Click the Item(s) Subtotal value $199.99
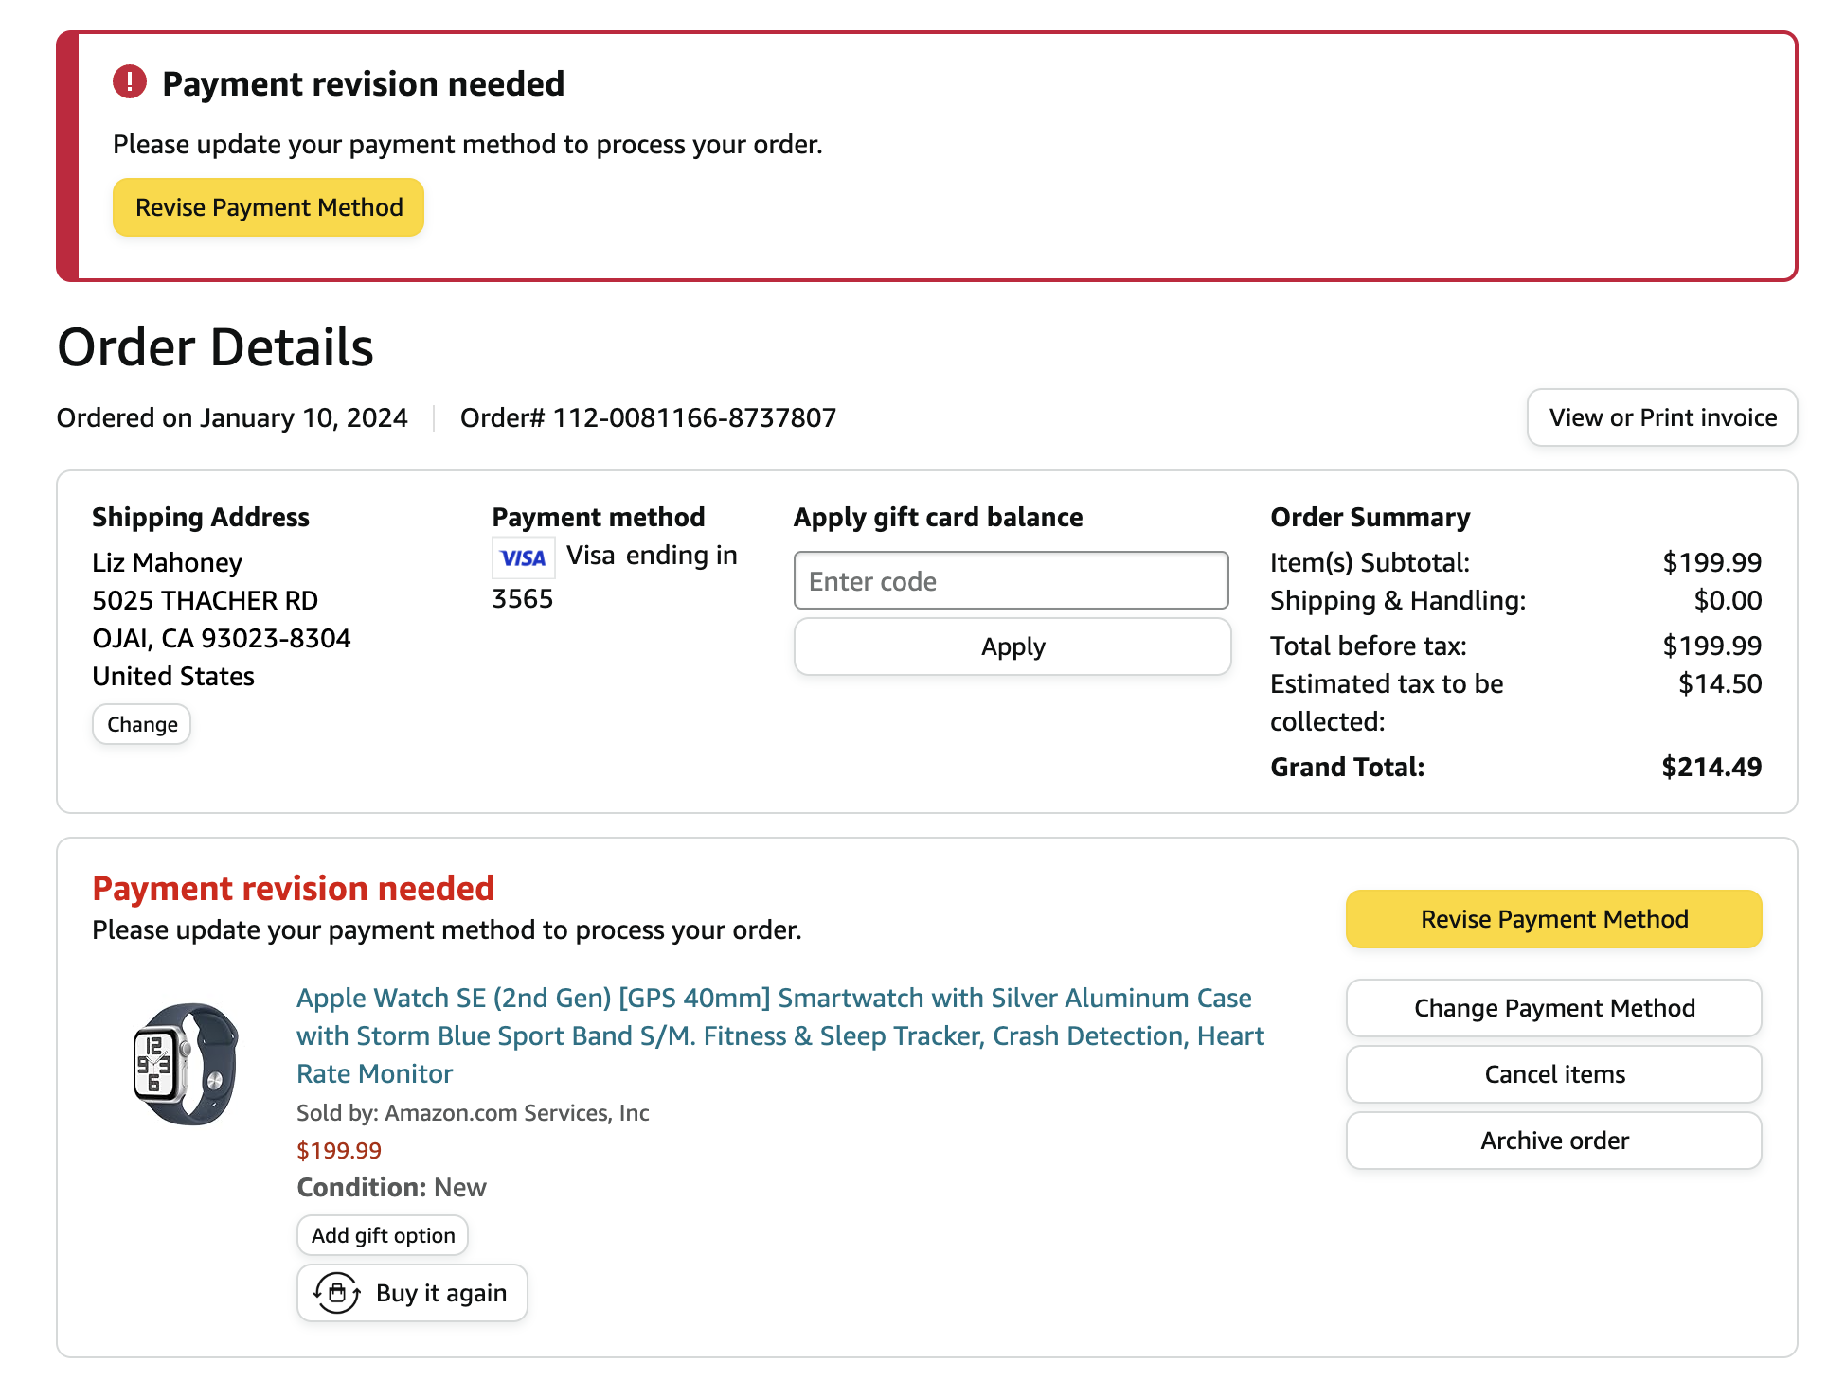This screenshot has height=1380, width=1845. 1712,562
